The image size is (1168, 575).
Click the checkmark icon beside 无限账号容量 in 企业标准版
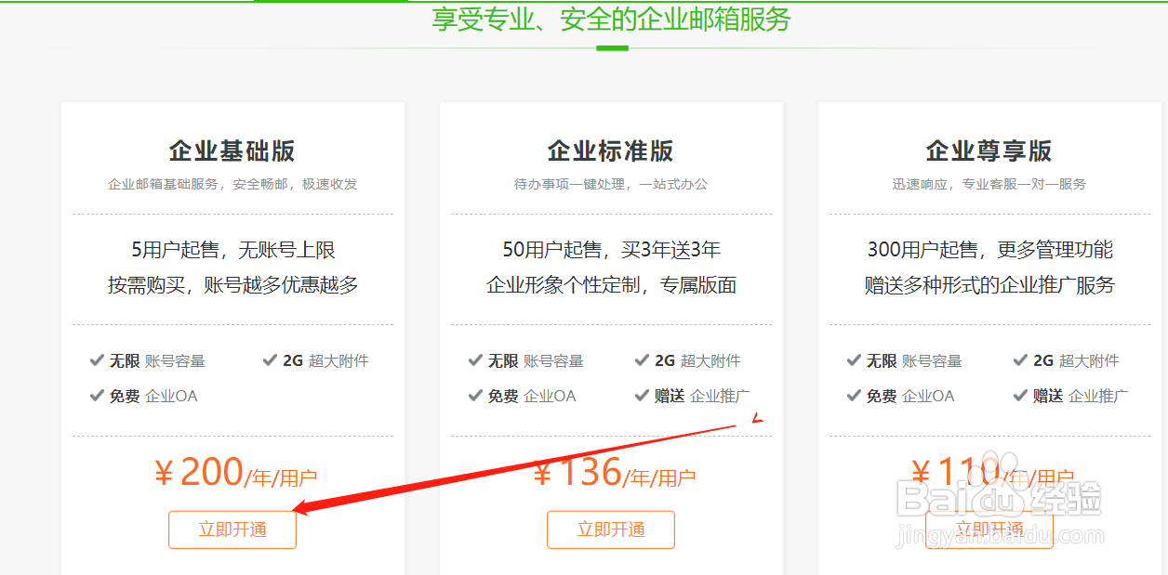coord(475,360)
